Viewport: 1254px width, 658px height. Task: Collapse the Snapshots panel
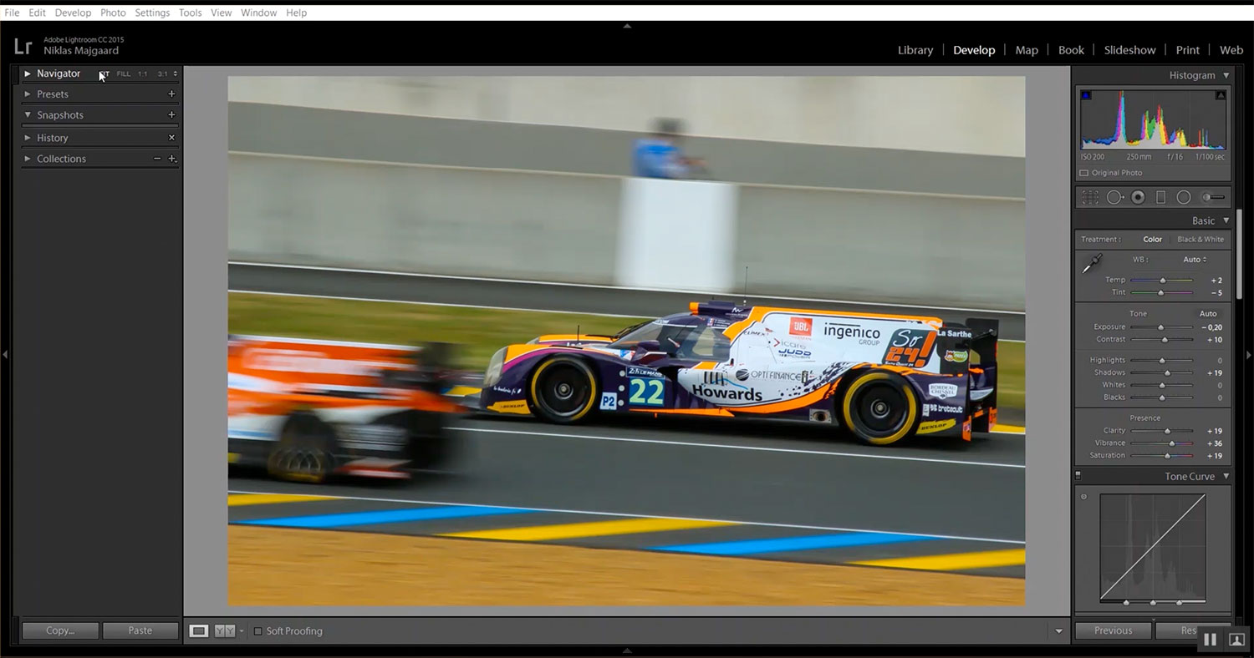point(28,115)
